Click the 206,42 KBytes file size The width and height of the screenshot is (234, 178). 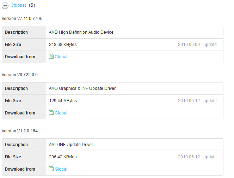[63, 157]
